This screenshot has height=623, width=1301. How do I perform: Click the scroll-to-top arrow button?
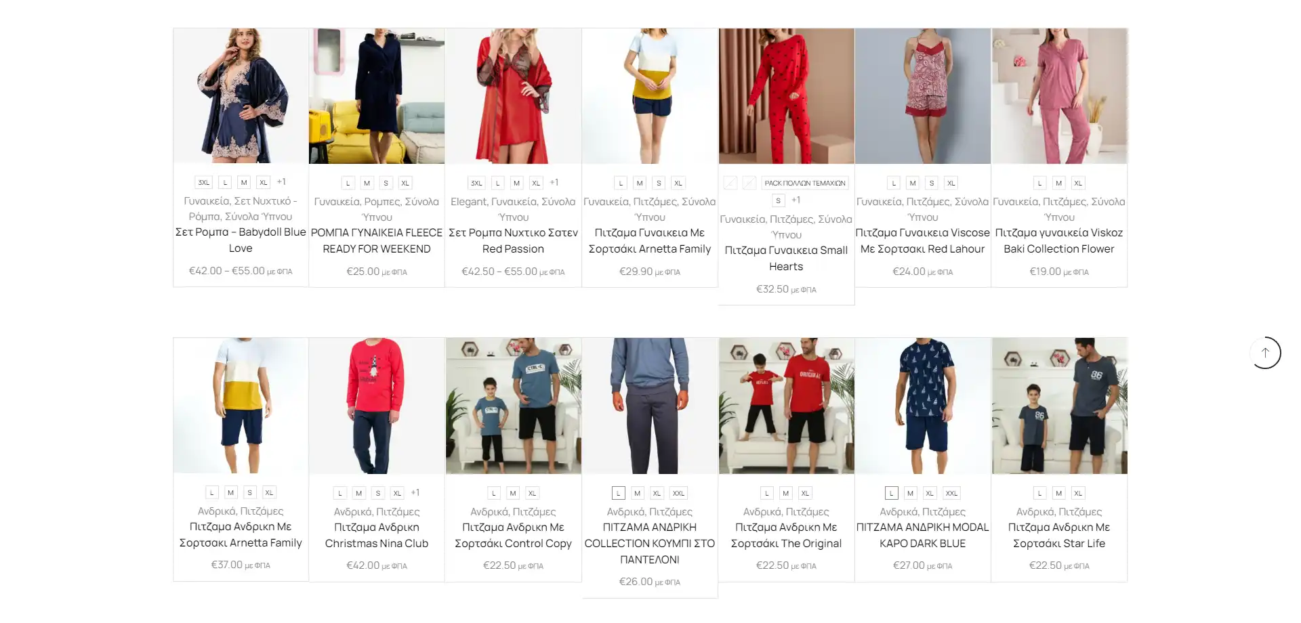click(x=1265, y=353)
